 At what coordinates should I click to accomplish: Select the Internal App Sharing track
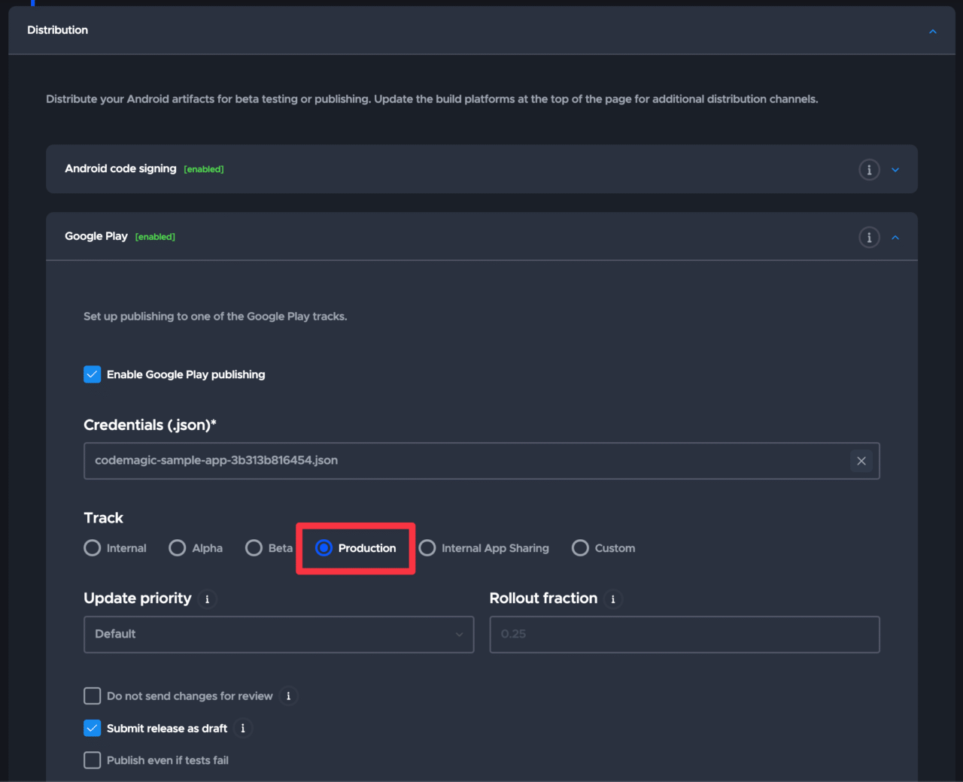(x=427, y=548)
